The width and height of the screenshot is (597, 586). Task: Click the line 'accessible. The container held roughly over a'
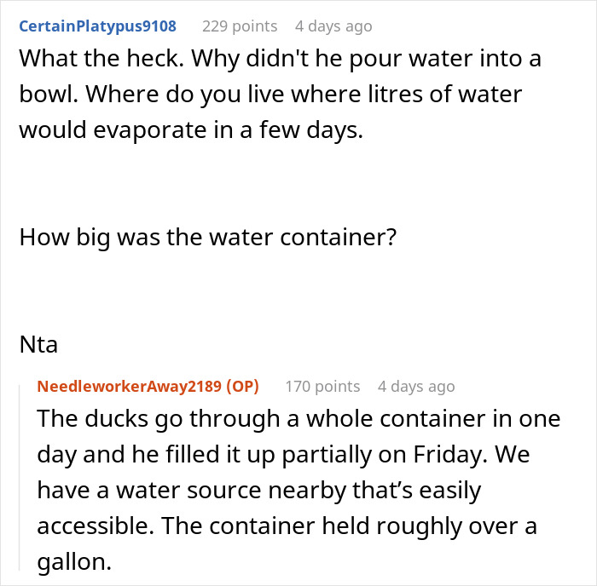click(x=287, y=526)
